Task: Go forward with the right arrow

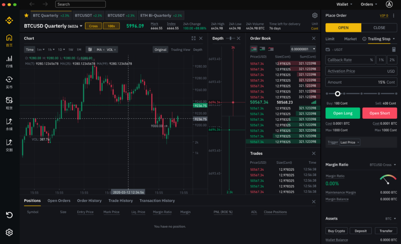Action: 45,4
